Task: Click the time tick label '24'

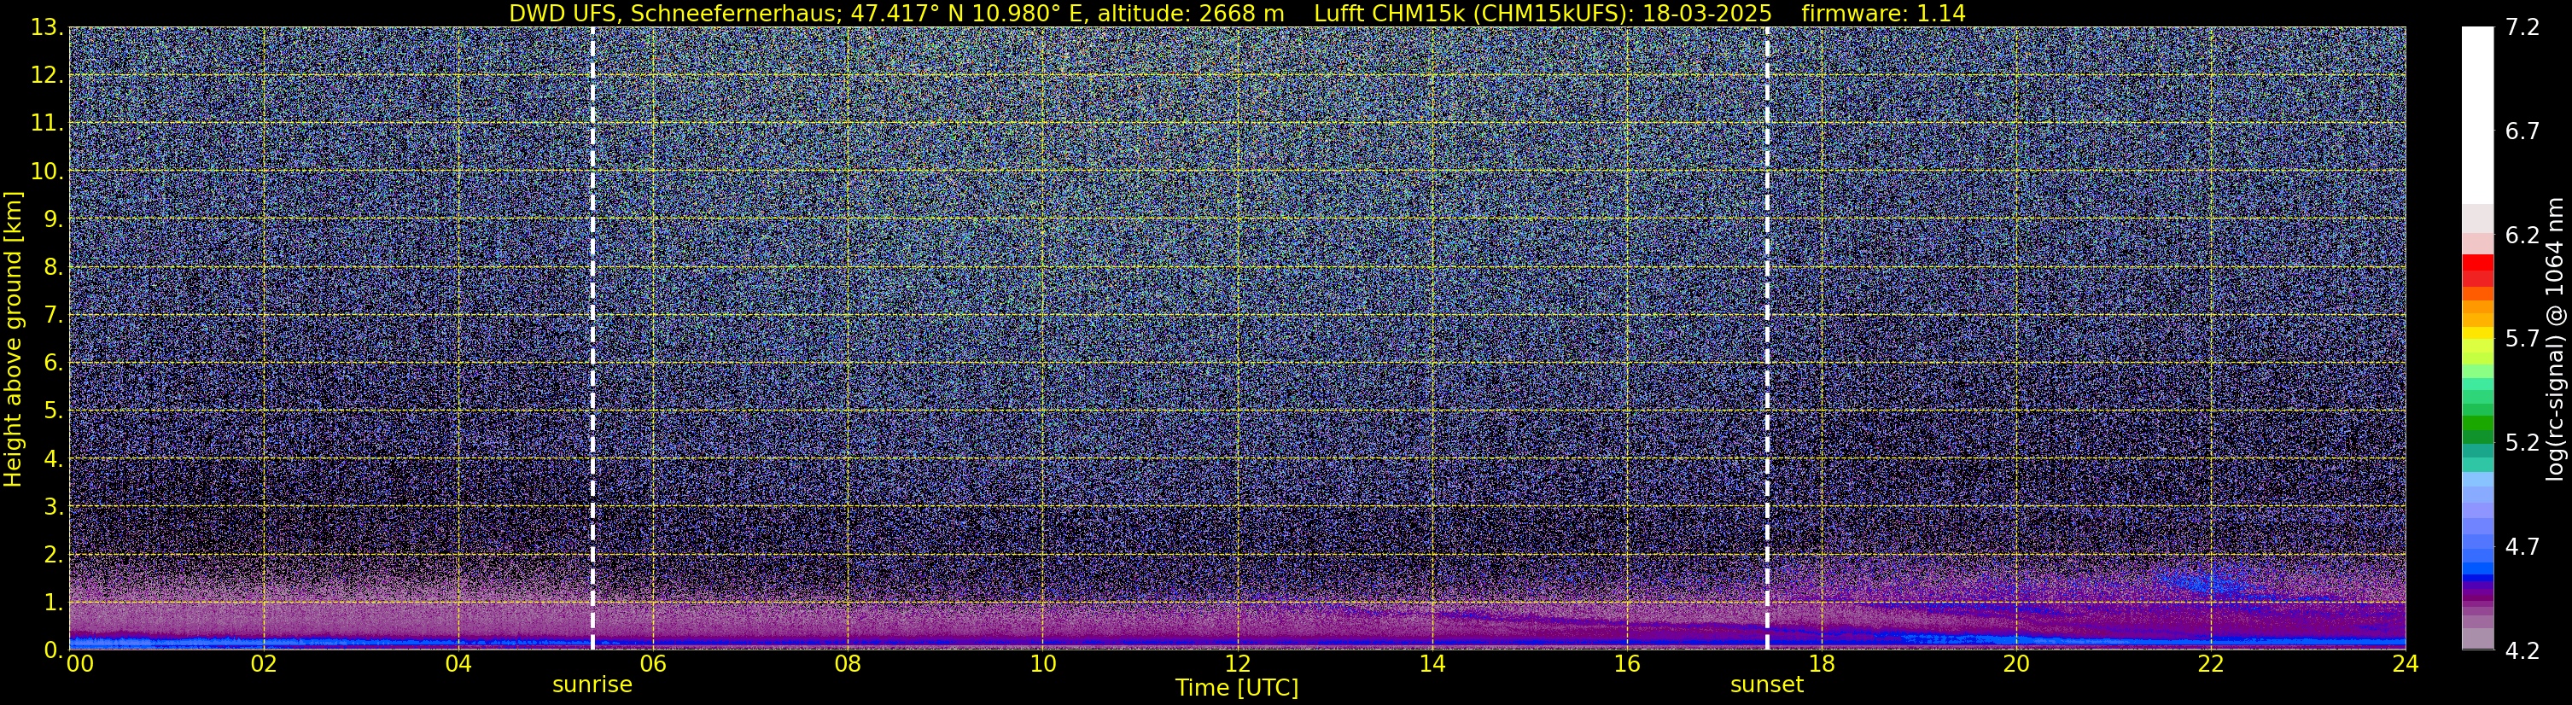Action: tap(2406, 664)
